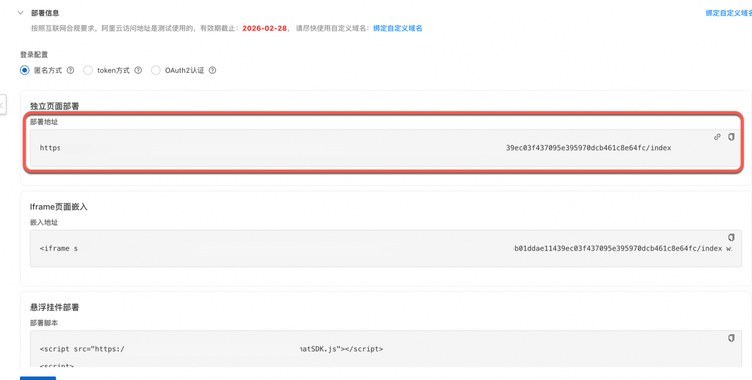752x380 pixels.
Task: Collapse the 部署信息 section chevron
Action: 21,12
